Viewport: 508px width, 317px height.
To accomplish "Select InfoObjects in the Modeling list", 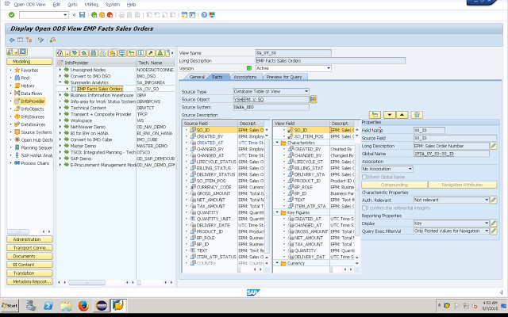I will click(x=33, y=109).
